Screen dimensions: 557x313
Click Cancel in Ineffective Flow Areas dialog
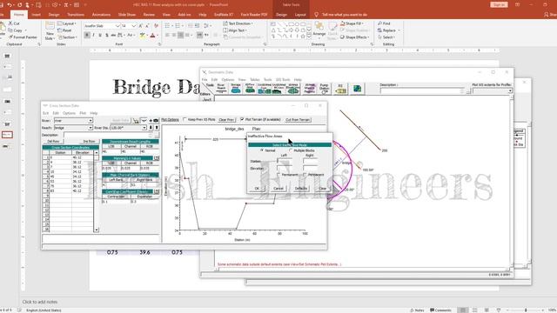tap(278, 189)
